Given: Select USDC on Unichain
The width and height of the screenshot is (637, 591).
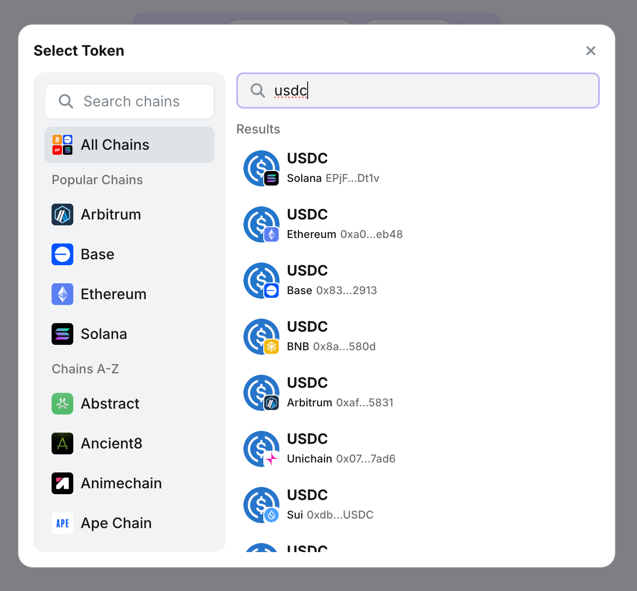Looking at the screenshot, I should [418, 449].
